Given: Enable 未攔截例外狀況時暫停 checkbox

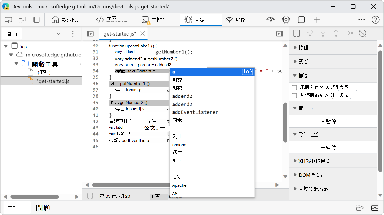Looking at the screenshot, I should click(294, 88).
